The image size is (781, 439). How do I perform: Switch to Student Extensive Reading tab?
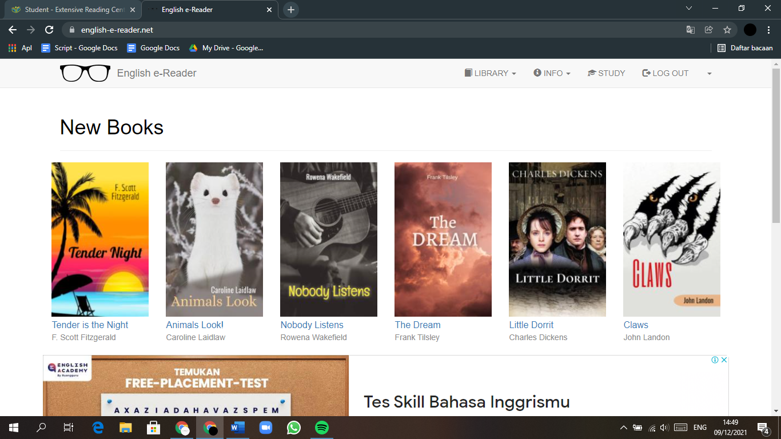(72, 10)
